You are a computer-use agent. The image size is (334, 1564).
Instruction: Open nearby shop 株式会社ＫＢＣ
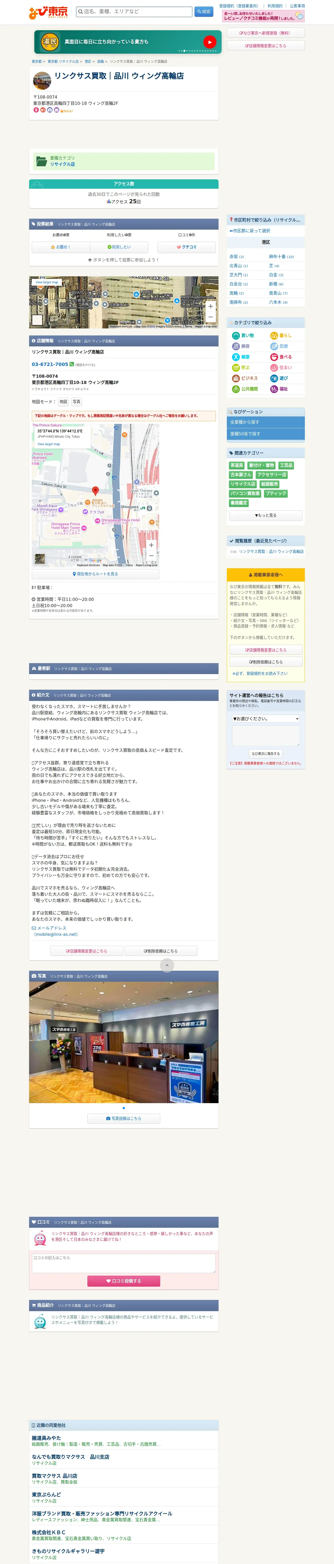coord(48,1532)
